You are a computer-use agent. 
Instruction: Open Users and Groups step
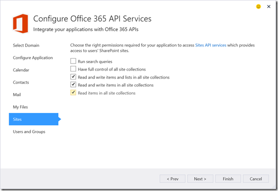(29, 131)
